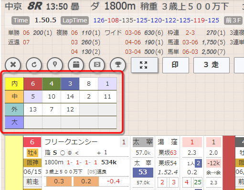Click cell 11 in 中 row
This screenshot has height=190, width=244.
pos(107,97)
